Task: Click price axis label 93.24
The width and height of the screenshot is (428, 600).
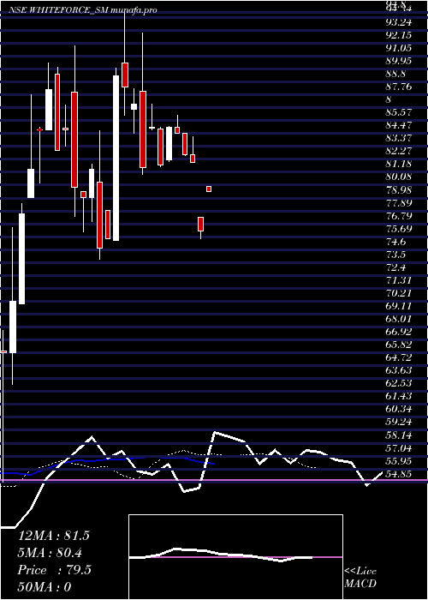Action: pos(398,22)
